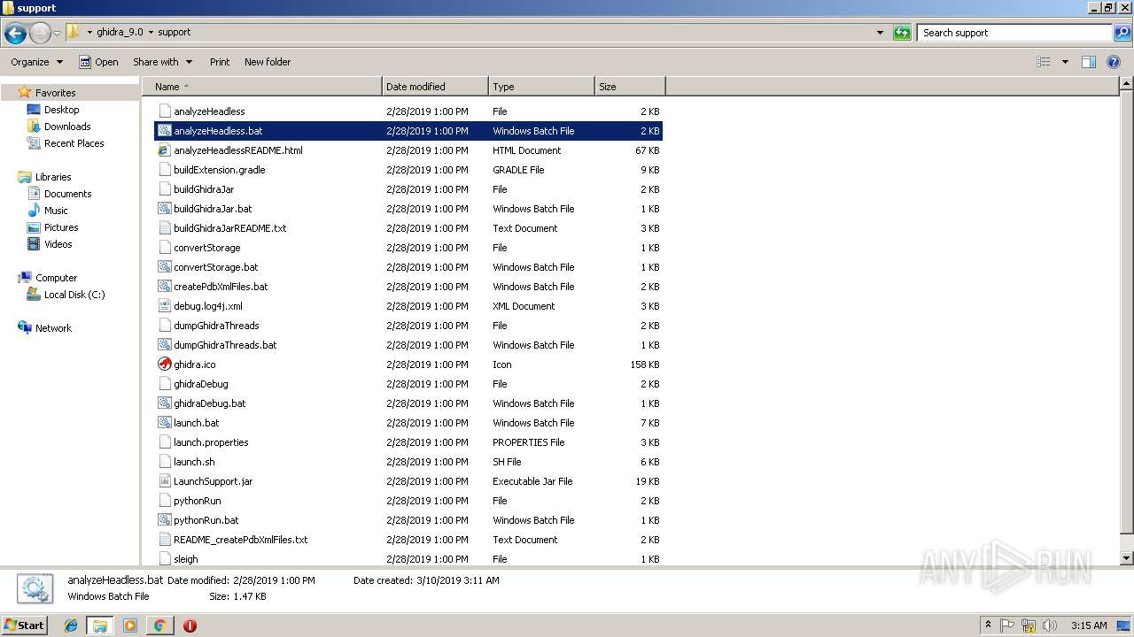Click the taskbar clock showing 3:15 AM

pyautogui.click(x=1089, y=625)
